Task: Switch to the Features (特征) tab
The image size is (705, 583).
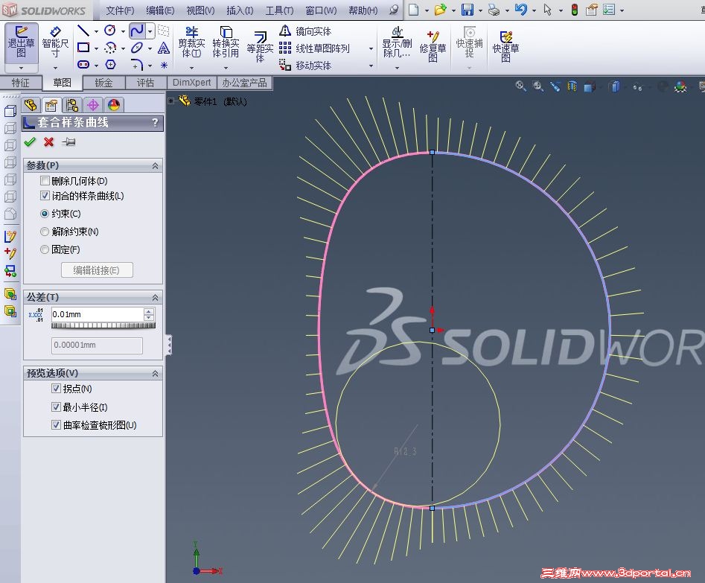Action: pos(20,83)
